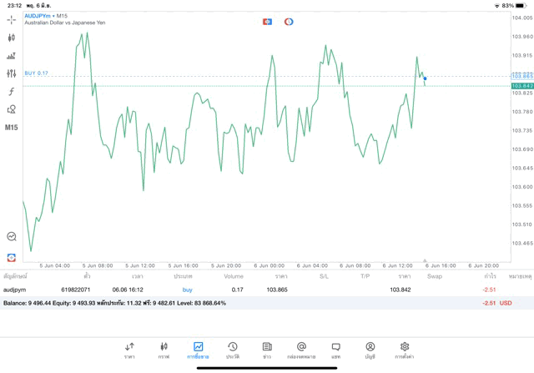Screen dimensions: 534x373
Task: Open the drawing objects shapes icon
Action: (x=12, y=109)
